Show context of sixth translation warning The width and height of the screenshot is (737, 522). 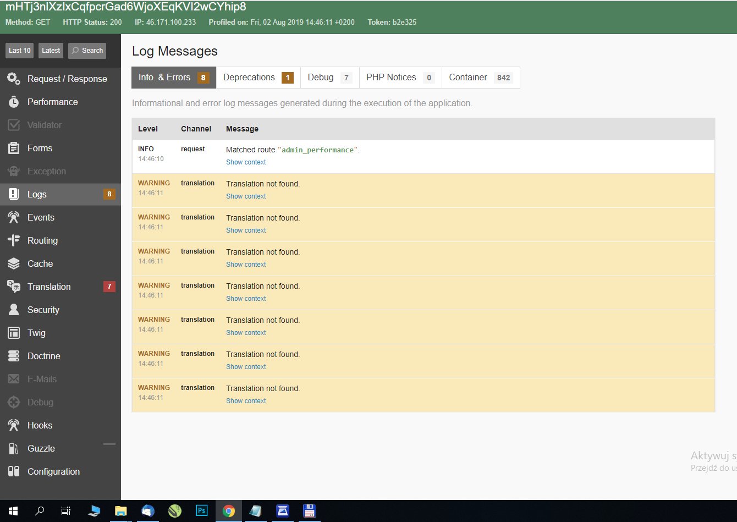(x=246, y=367)
